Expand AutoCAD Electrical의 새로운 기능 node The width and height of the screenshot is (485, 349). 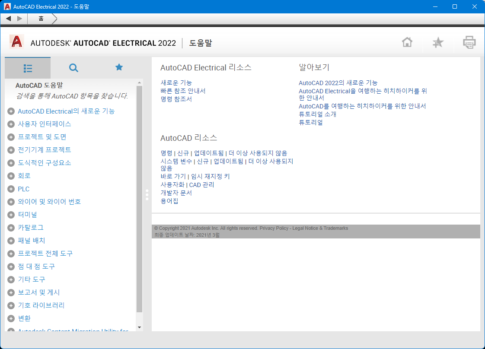coord(11,111)
